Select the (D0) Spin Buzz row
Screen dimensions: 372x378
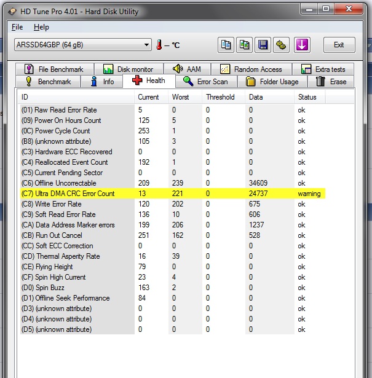click(x=173, y=288)
